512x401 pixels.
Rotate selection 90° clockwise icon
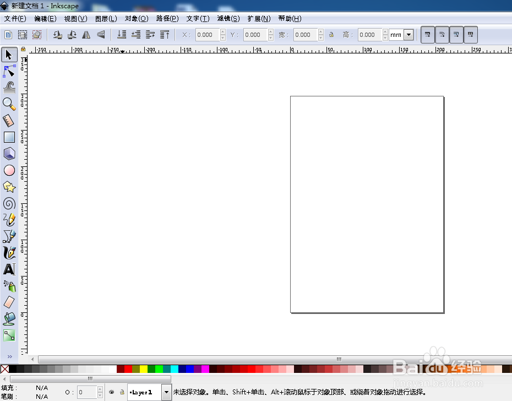pos(72,35)
